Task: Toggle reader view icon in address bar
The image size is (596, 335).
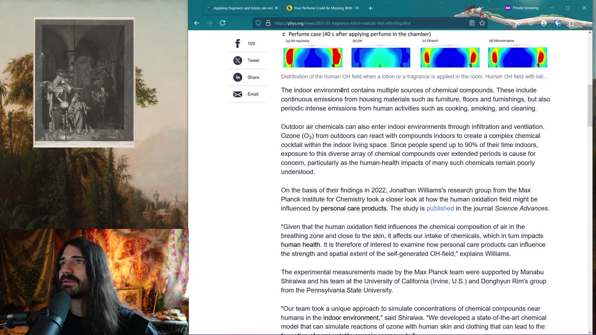Action: click(x=472, y=23)
